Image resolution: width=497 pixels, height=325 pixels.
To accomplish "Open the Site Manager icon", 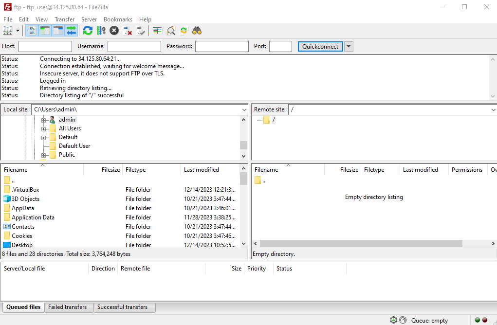I will (x=8, y=31).
